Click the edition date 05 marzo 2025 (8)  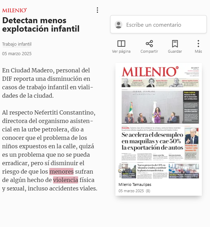pos(134,191)
